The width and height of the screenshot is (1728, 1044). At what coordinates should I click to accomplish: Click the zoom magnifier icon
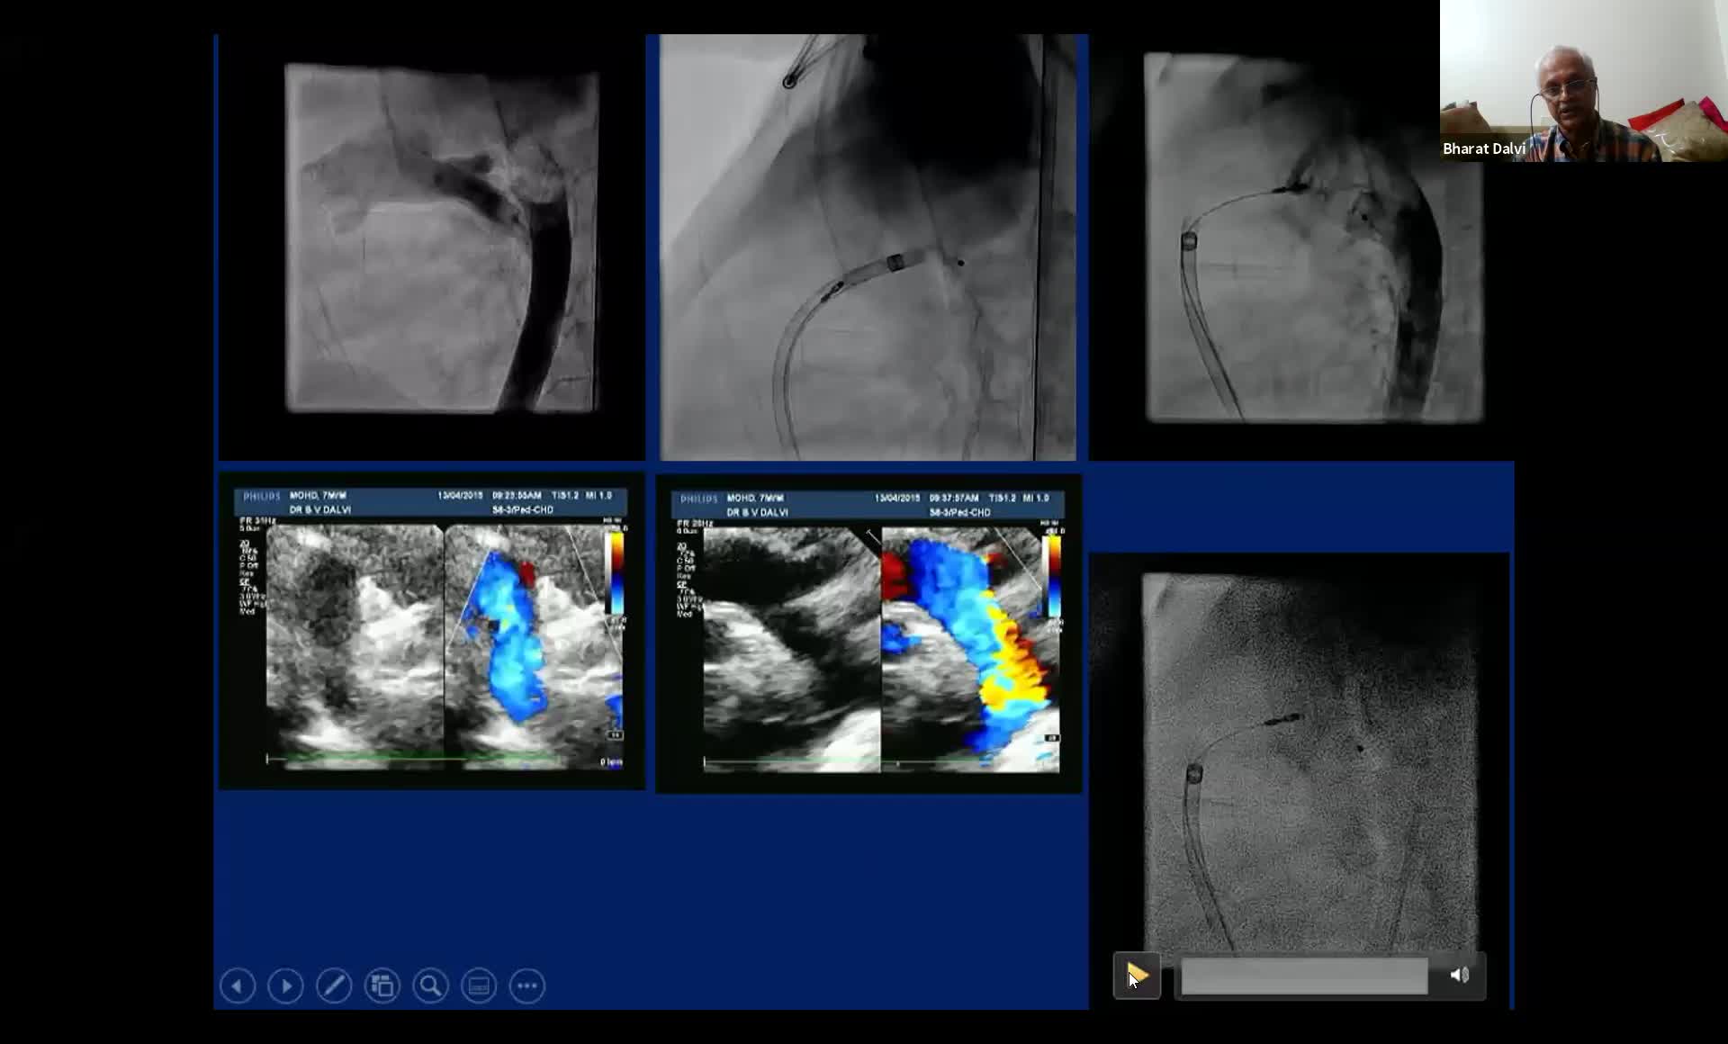430,985
